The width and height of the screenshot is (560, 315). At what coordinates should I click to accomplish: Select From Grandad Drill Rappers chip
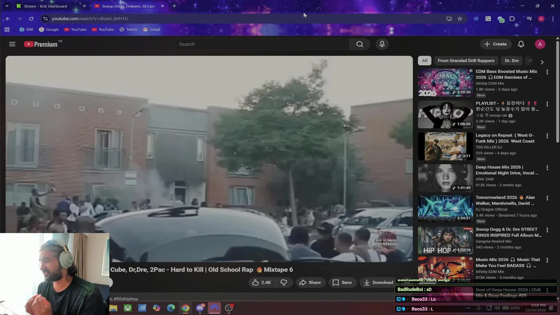tap(466, 61)
